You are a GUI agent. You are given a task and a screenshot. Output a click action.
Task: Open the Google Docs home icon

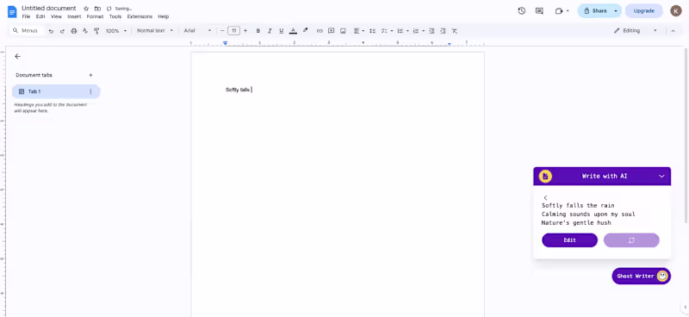pyautogui.click(x=12, y=11)
